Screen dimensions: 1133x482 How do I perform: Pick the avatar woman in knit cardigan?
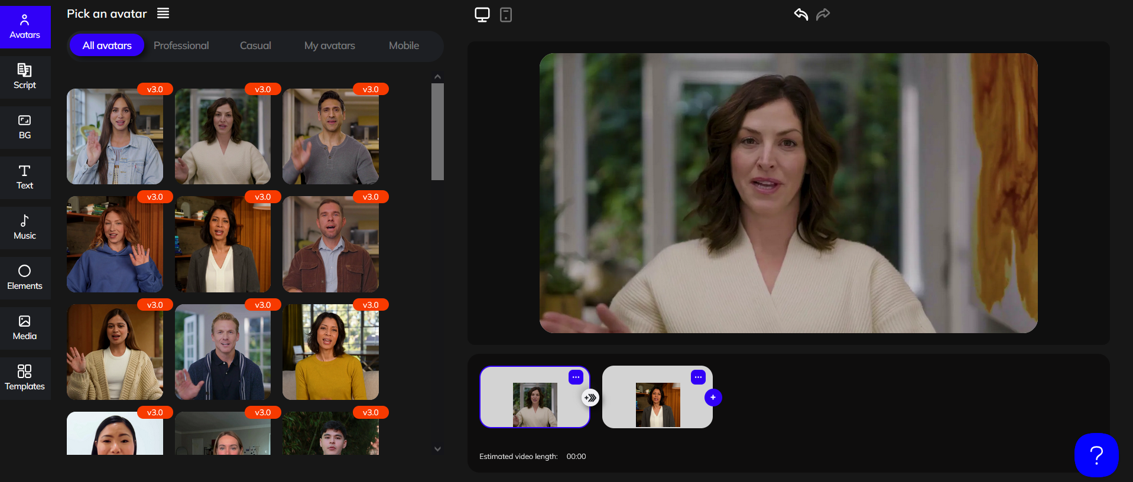tap(115, 352)
